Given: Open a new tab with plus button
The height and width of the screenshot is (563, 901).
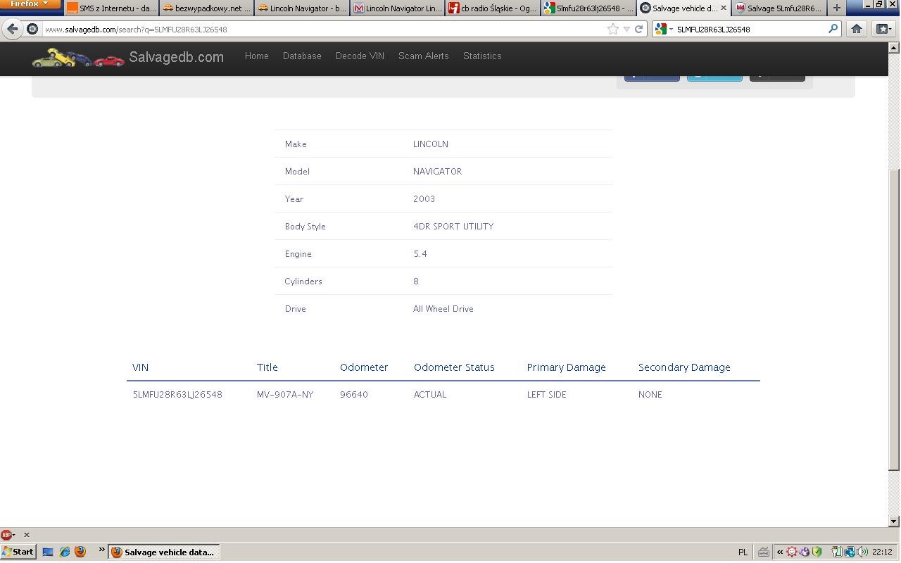Looking at the screenshot, I should pyautogui.click(x=836, y=8).
